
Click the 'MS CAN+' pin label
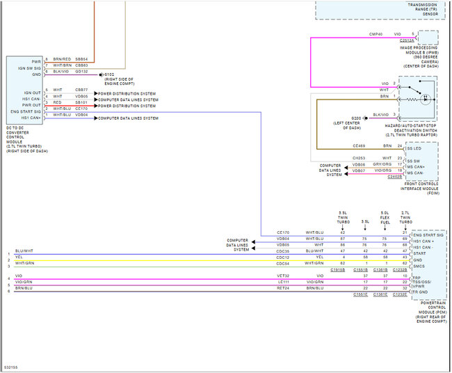(416, 167)
